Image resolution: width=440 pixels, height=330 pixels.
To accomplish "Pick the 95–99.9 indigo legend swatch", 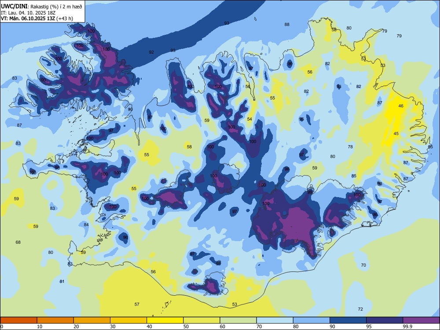I will point(385,320).
